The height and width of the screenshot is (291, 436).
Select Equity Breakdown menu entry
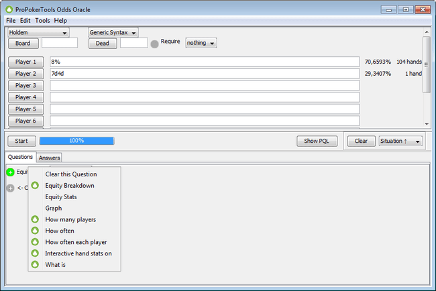[x=74, y=185]
